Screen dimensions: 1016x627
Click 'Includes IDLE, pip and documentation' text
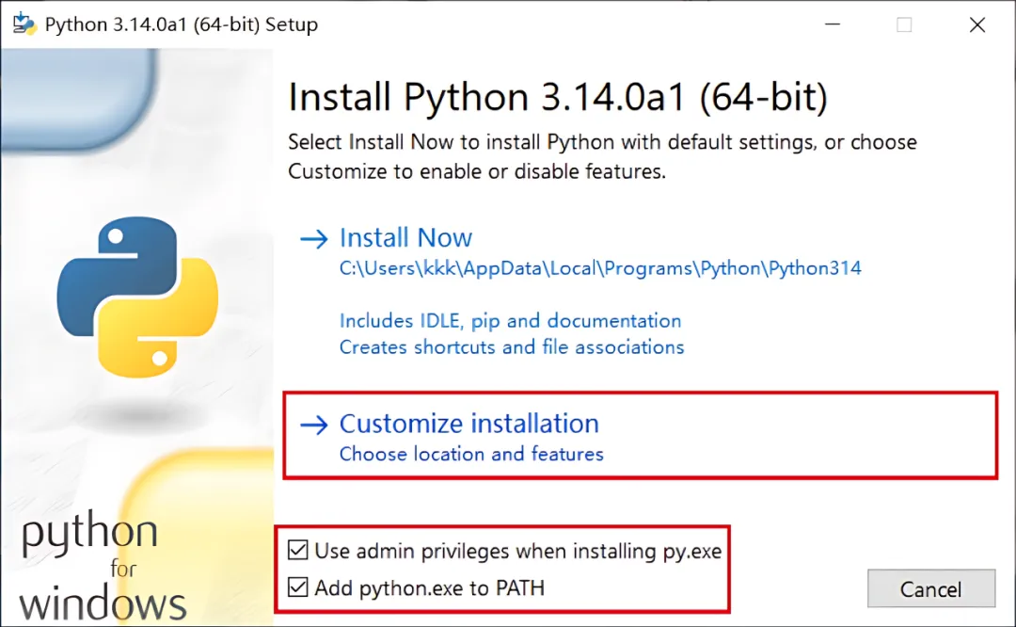(x=510, y=321)
